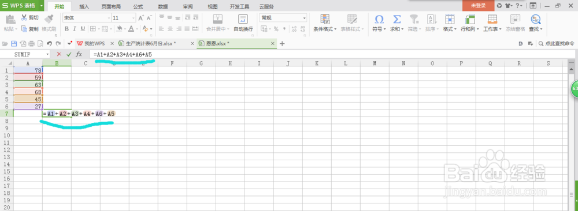578x211 pixels.
Task: Click the Undo arrow icon
Action: point(49,43)
